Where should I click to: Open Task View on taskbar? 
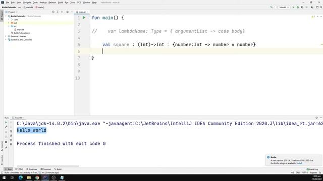click(12, 177)
